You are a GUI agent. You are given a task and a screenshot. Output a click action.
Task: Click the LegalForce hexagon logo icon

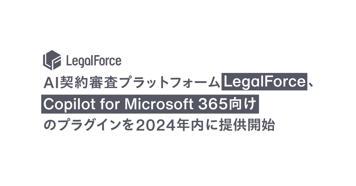tap(52, 60)
